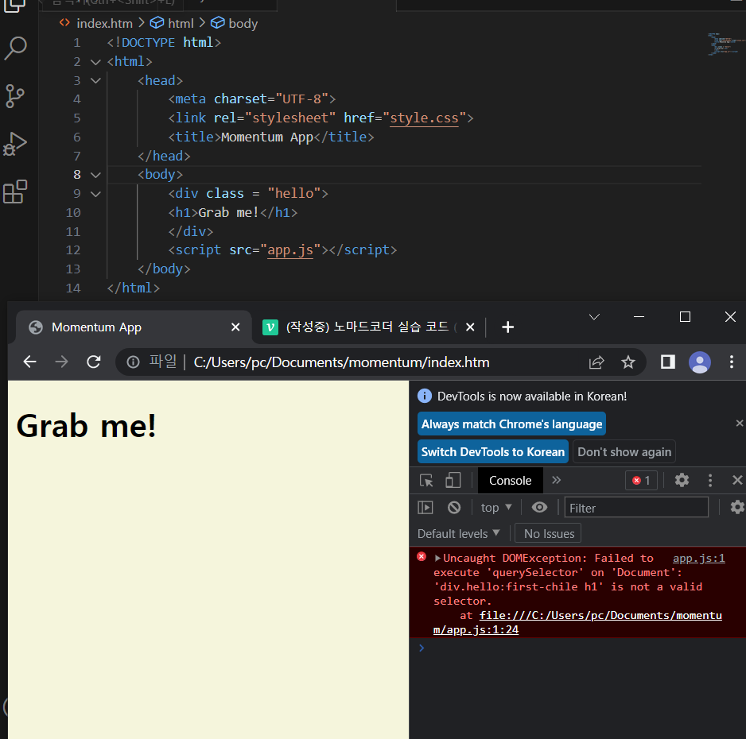Open VS Code Search sidebar icon

[16, 48]
